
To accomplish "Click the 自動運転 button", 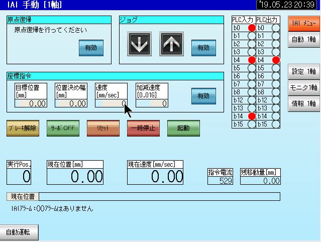I will click(19, 232).
